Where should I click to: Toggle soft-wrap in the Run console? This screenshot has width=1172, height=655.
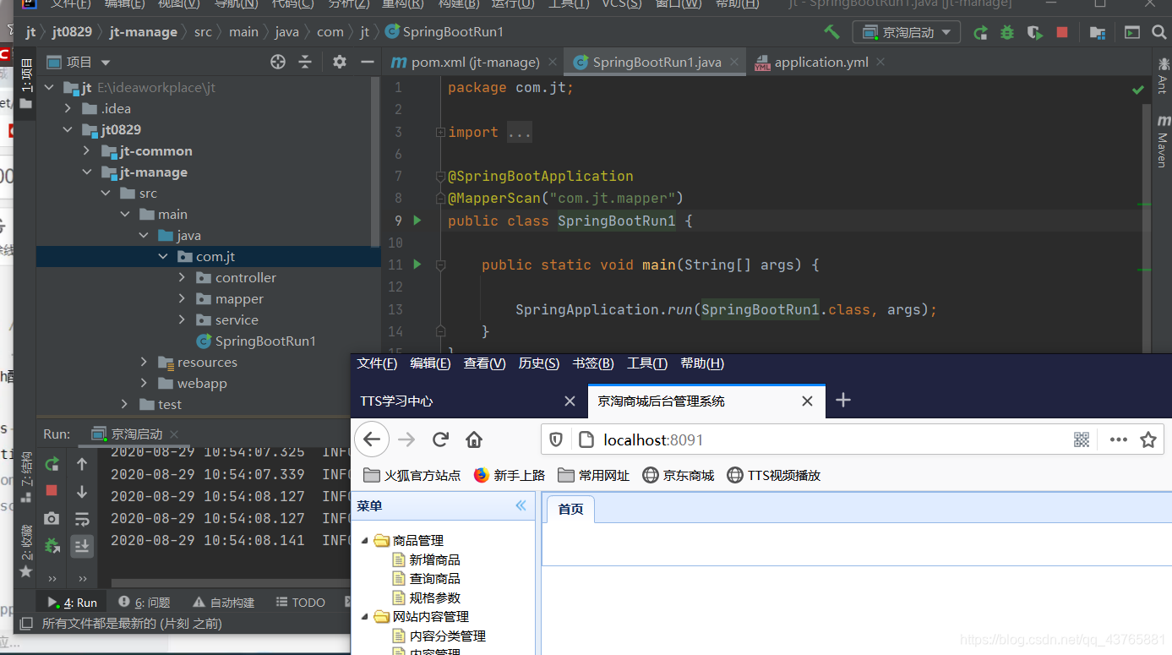tap(82, 518)
